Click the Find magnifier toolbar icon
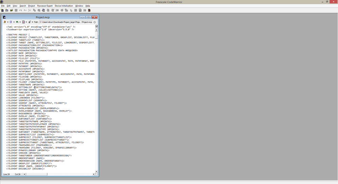This screenshot has height=184, width=338. tap(43, 10)
